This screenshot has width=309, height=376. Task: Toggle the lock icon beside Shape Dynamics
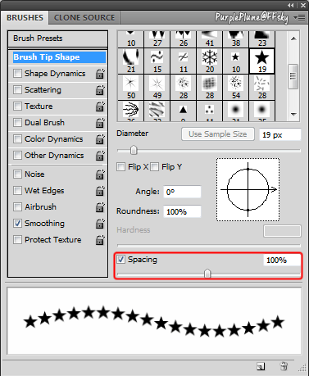pos(100,74)
